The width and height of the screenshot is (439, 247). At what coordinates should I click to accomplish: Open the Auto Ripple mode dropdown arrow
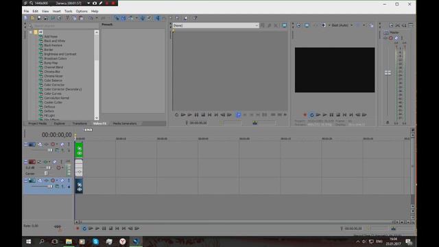pos(137,19)
